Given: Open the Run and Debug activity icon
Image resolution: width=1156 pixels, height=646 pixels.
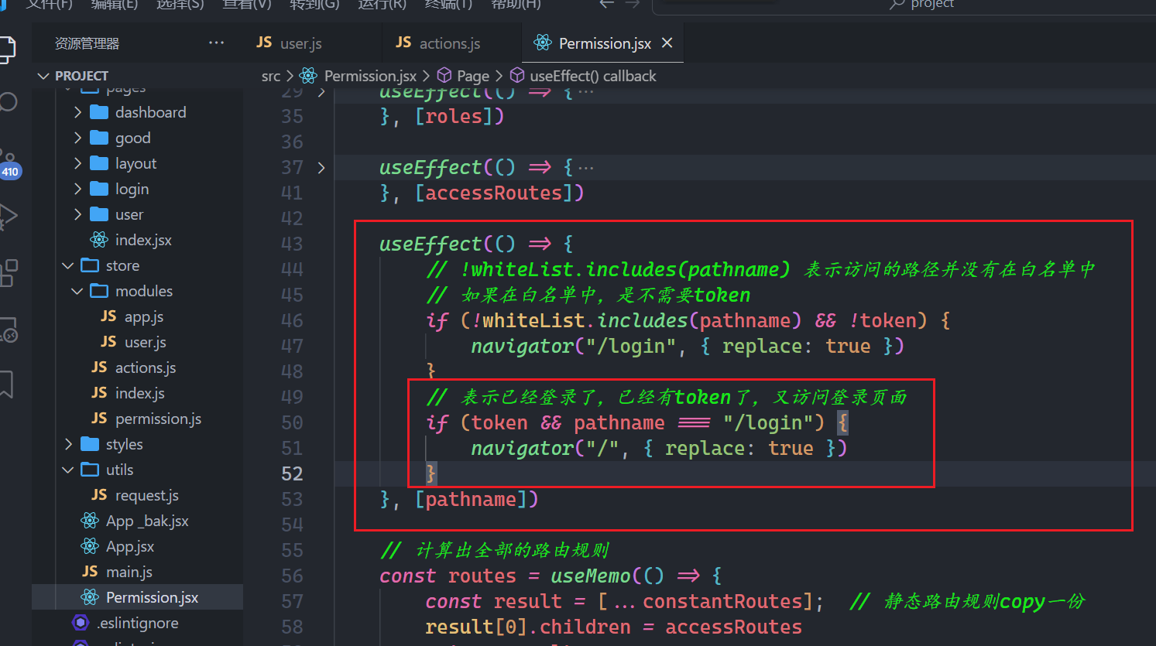Looking at the screenshot, I should [6, 216].
